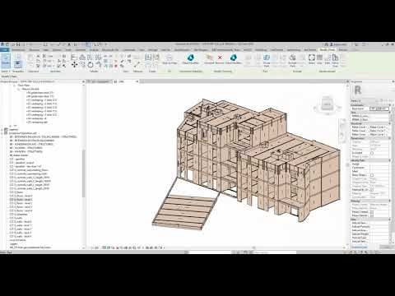Click the Apply button in Properties panel
Image resolution: width=395 pixels, height=296 pixels.
[x=385, y=247]
